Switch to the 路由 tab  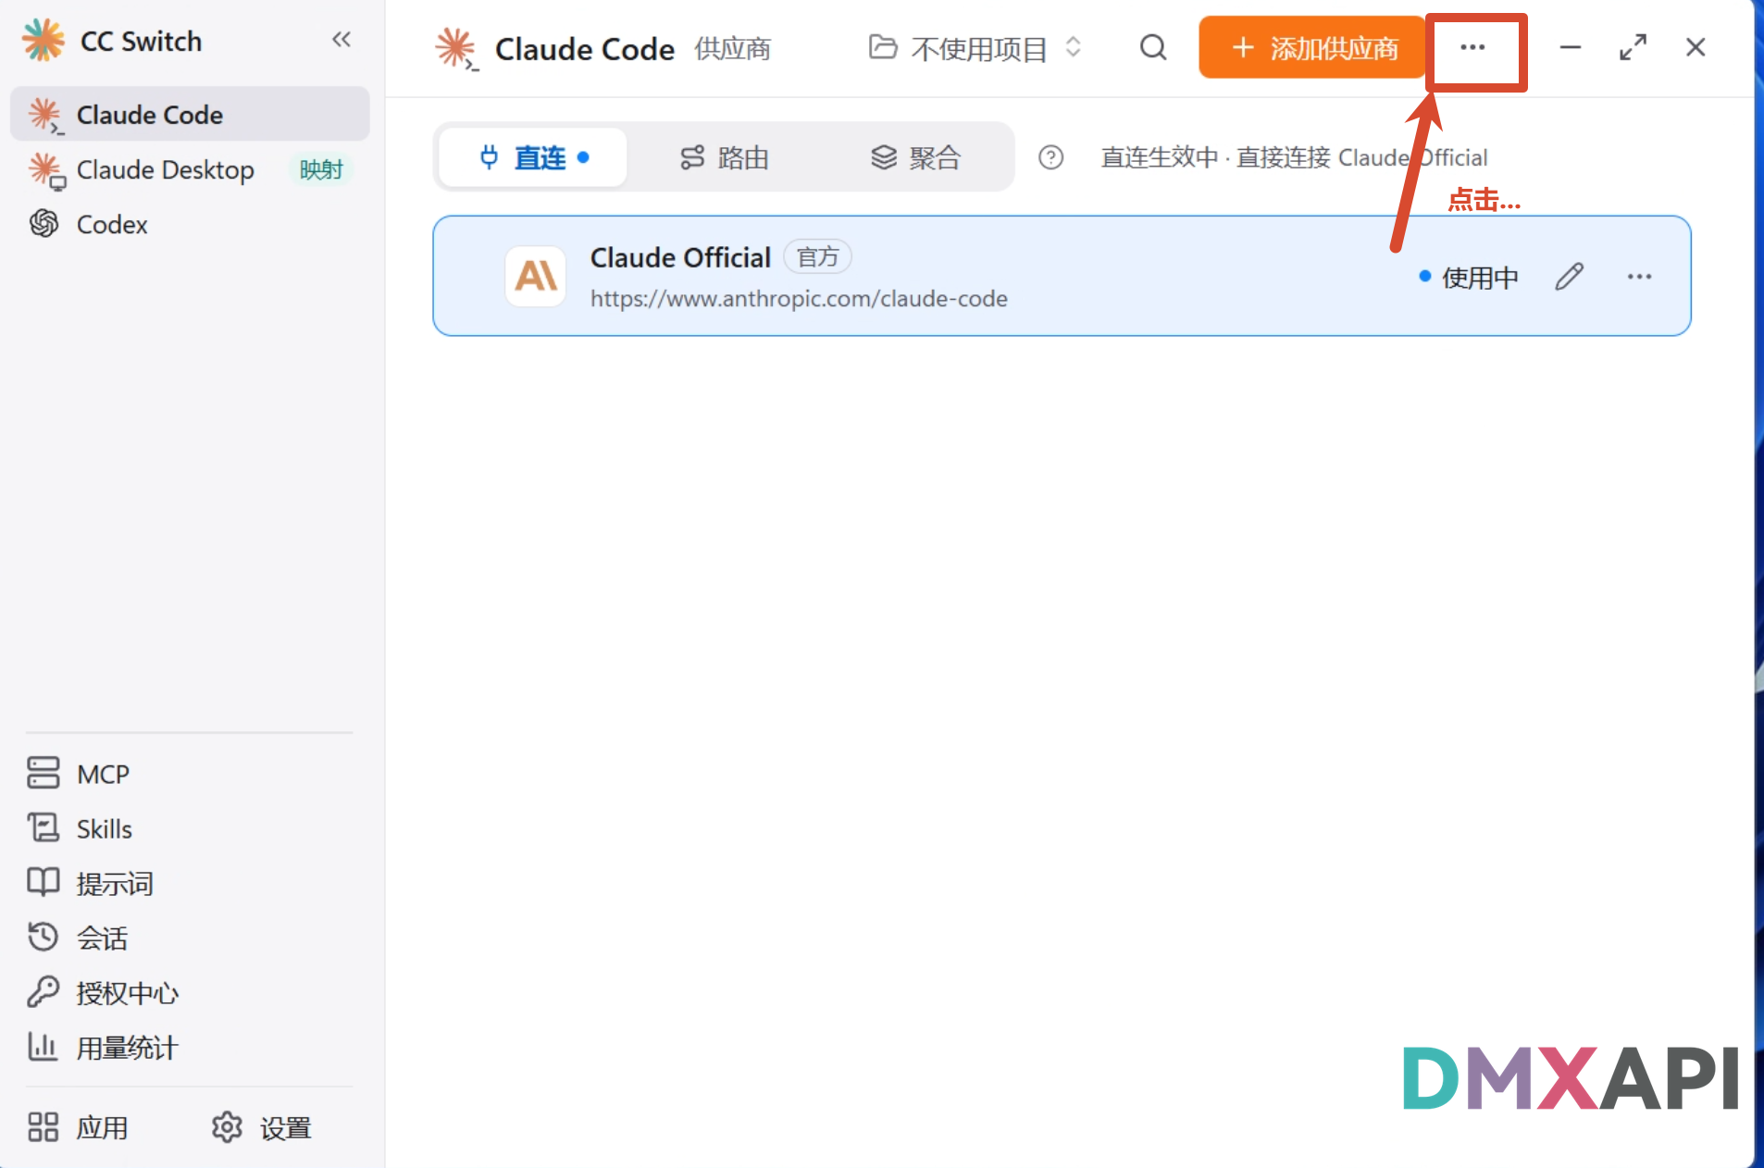point(725,157)
